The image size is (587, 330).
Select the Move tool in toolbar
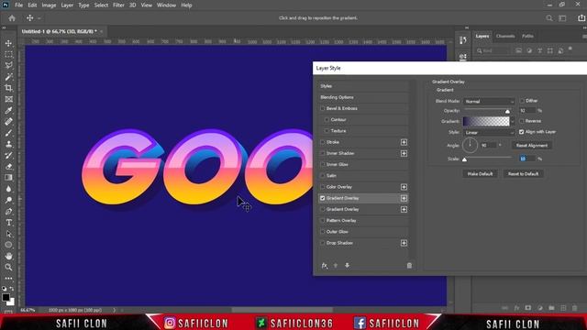click(x=8, y=43)
